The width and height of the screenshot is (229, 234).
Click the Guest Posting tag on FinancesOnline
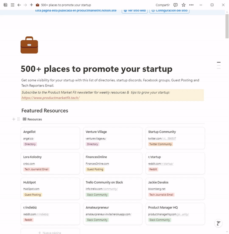[x=95, y=169]
